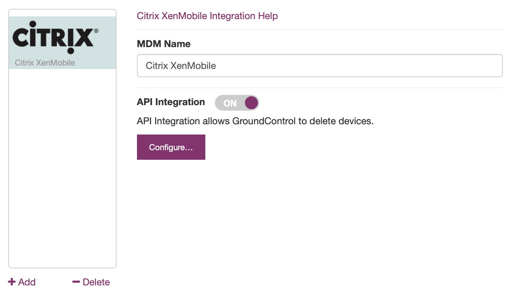Open the Configure… dialog

pyautogui.click(x=171, y=147)
